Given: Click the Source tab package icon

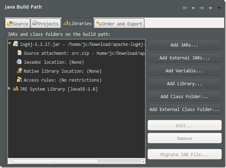Looking at the screenshot, I should (x=10, y=23).
